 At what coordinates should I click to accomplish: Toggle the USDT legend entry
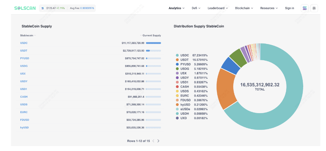pos(191,60)
